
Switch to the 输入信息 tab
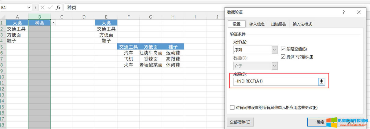[257, 24]
